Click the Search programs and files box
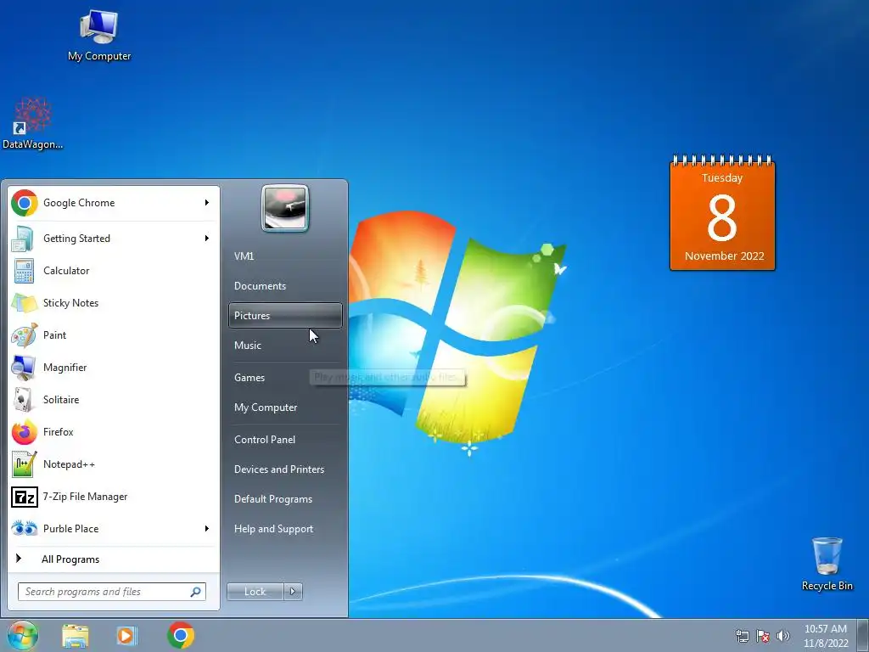This screenshot has width=869, height=652. (x=112, y=592)
